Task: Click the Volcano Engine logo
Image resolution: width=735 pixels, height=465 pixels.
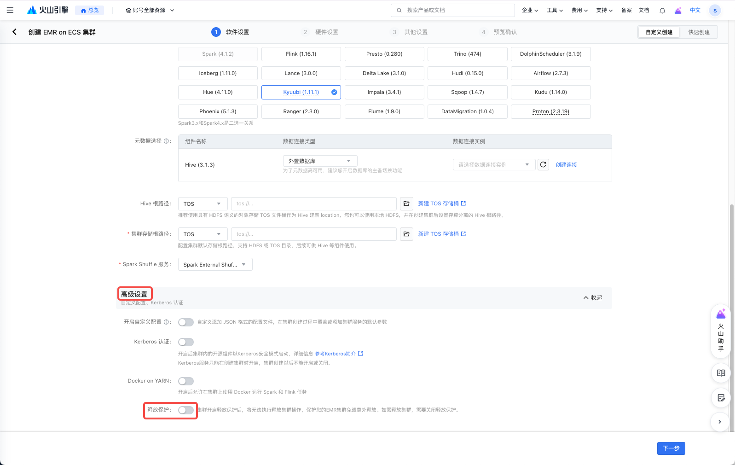Action: click(x=48, y=10)
